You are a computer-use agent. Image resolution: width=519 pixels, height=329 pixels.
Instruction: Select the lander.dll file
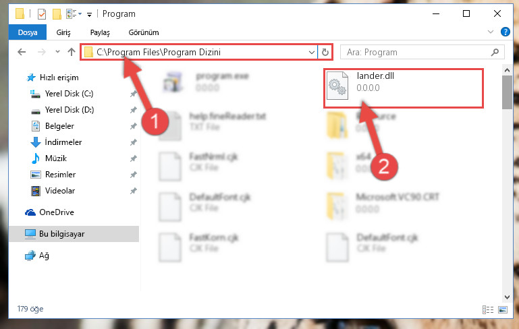coord(403,88)
